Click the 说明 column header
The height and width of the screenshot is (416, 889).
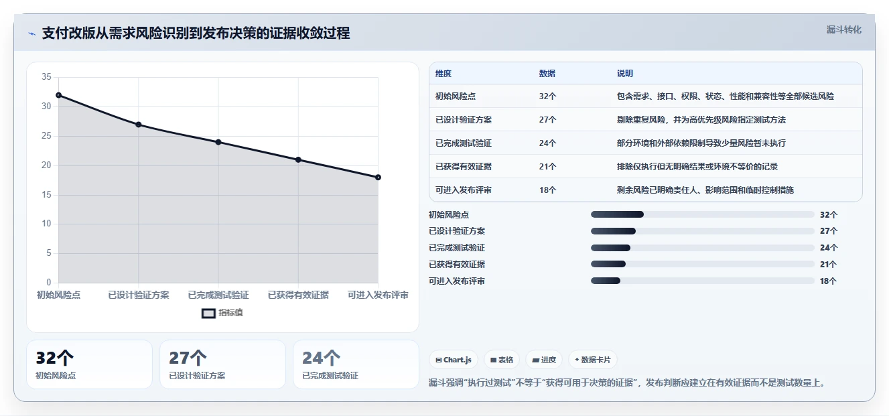[x=625, y=74]
